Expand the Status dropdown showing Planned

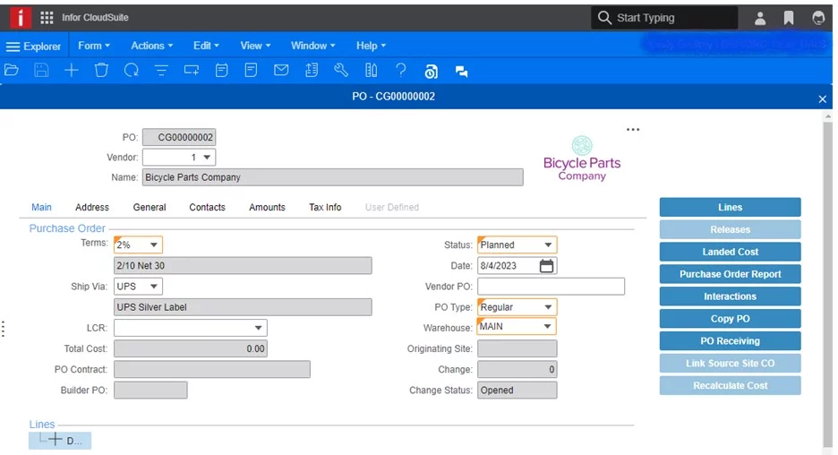(x=547, y=245)
